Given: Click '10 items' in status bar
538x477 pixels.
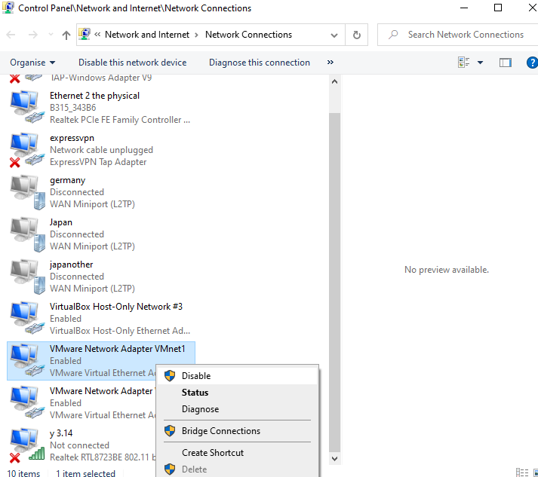Looking at the screenshot, I should pyautogui.click(x=23, y=473).
